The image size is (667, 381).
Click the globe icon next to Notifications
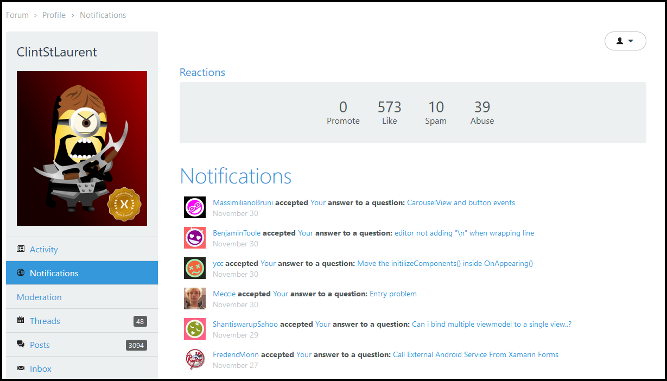tap(21, 273)
